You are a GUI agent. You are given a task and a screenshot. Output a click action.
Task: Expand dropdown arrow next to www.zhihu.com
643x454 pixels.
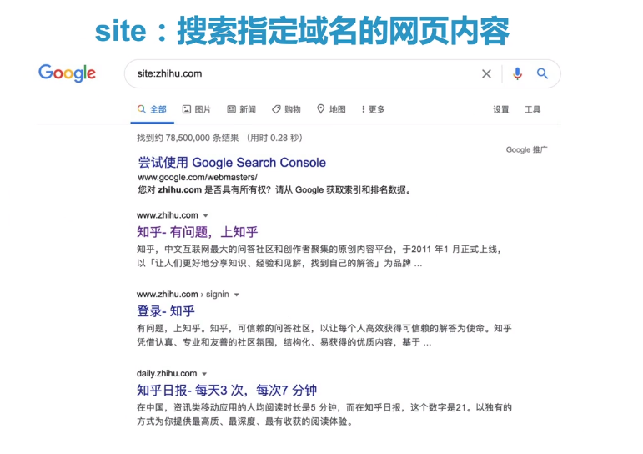pos(206,216)
